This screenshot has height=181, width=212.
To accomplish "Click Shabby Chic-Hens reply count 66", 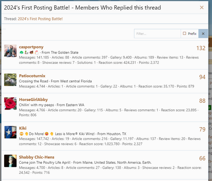I will click(x=202, y=158).
